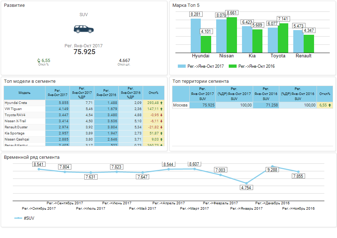Select the Май 2017 point labeled 7.647
The width and height of the screenshot is (337, 238).
click(x=143, y=172)
